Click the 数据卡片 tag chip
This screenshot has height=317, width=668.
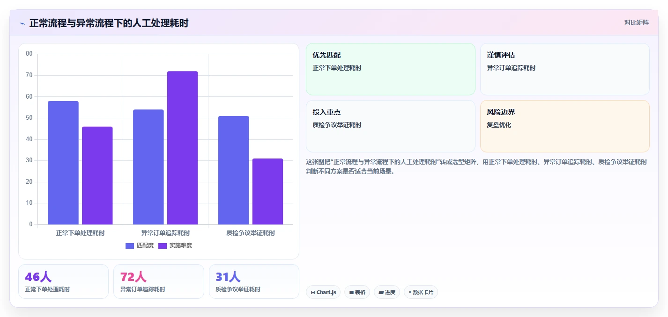click(421, 292)
